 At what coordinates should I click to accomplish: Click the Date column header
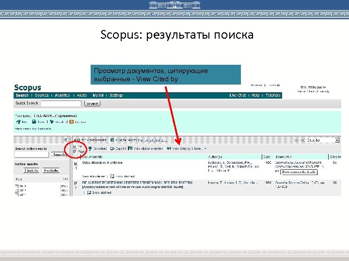pos(267,157)
